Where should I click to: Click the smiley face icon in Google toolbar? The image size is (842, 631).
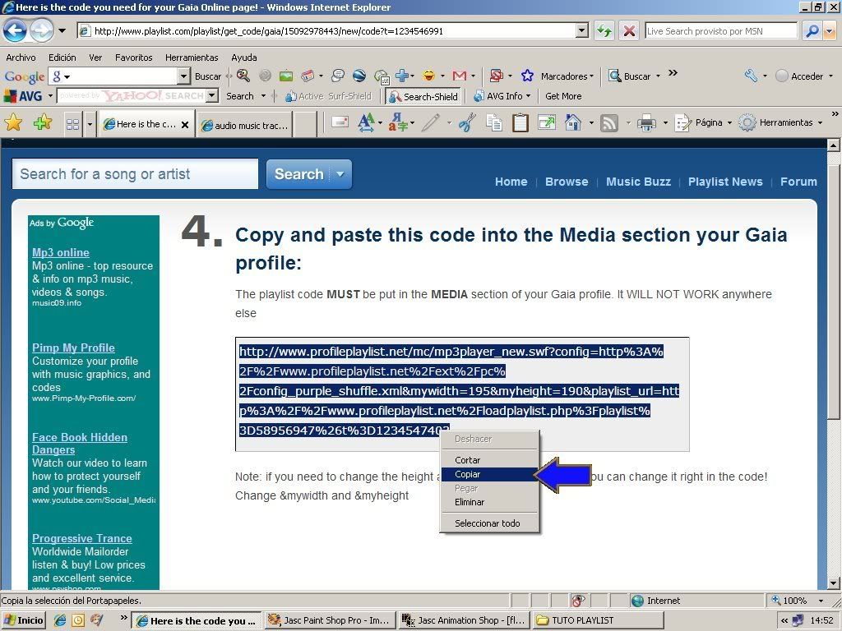(x=428, y=76)
